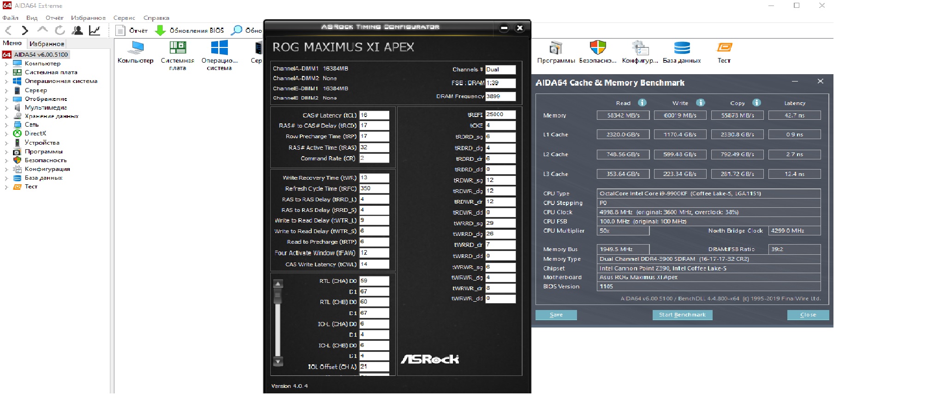Open the large Системная плата icon
The image size is (952, 398).
point(178,55)
